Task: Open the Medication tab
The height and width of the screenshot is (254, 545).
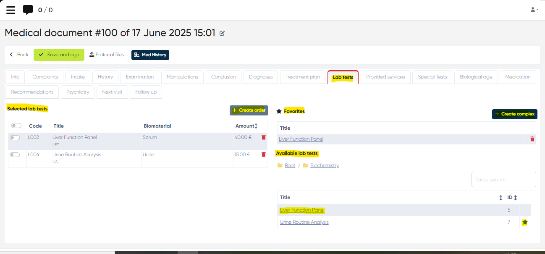Action: coord(517,77)
